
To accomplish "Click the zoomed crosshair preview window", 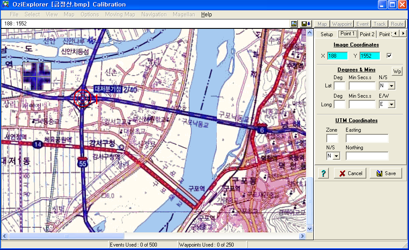I will click(x=37, y=76).
